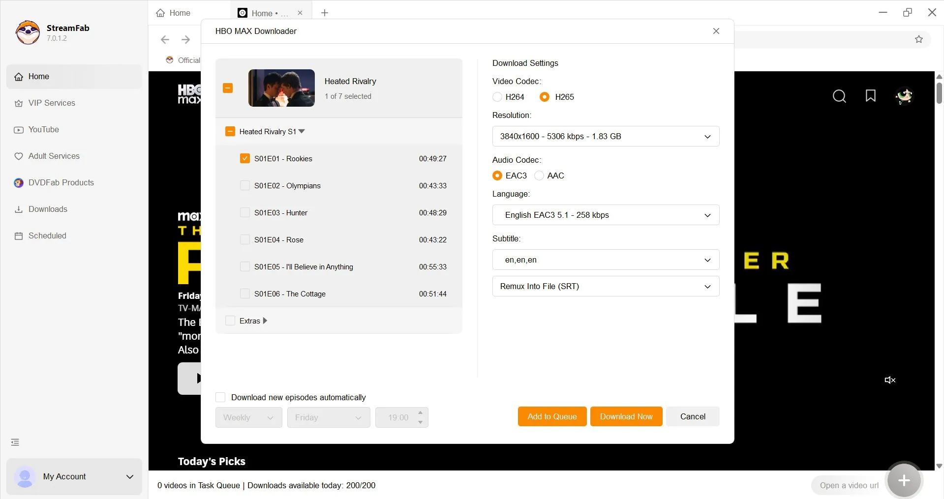Increase the schedule time with up arrow

[420, 413]
